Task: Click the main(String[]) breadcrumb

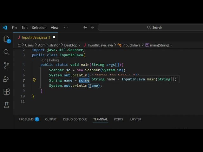Action: coord(161,45)
